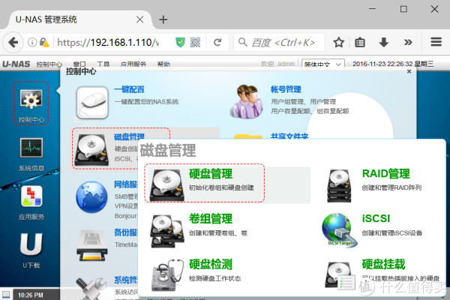The image size is (450, 300).
Task: Open the 卷组管理 title link
Action: click(x=211, y=219)
